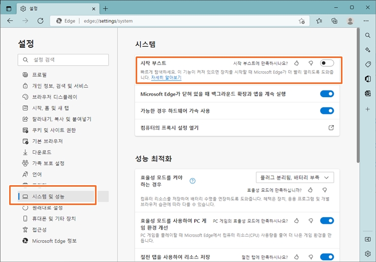Open the Favorites list icon in toolbar

(319, 21)
